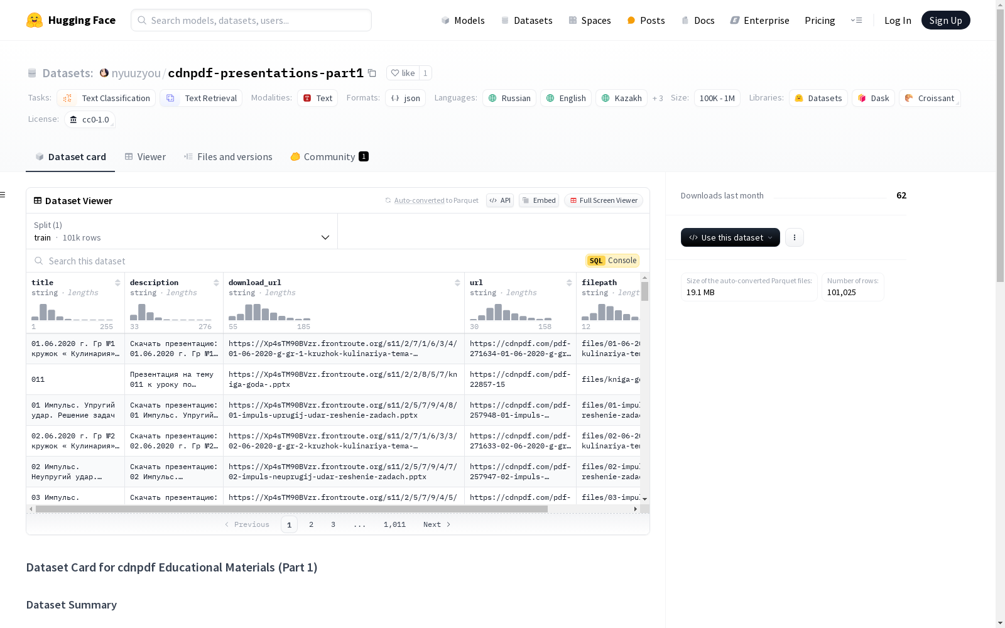The width and height of the screenshot is (1005, 628).
Task: Open the Community tab
Action: pyautogui.click(x=329, y=156)
